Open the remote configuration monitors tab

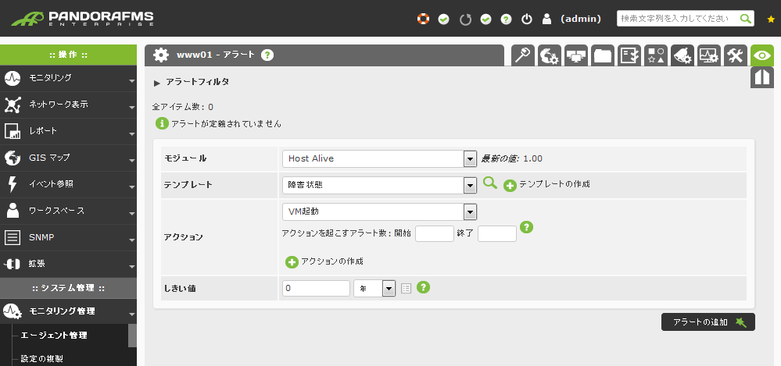tap(576, 55)
